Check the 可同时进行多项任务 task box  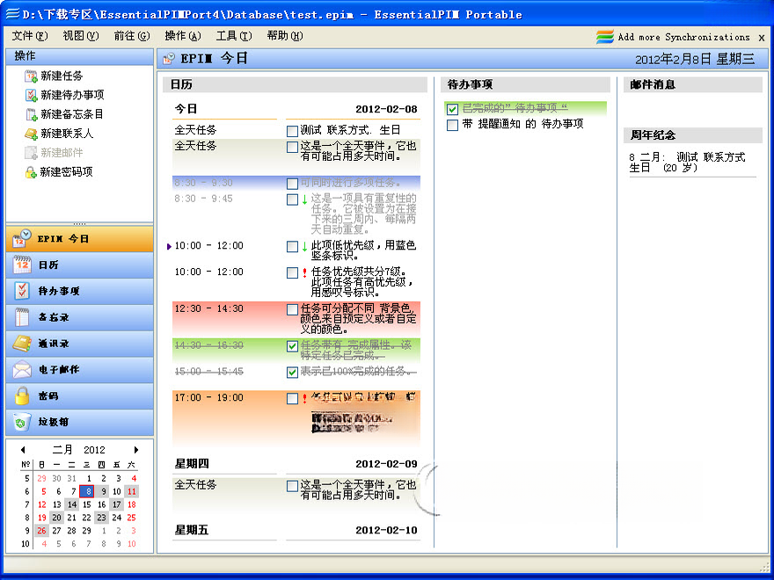pos(292,184)
